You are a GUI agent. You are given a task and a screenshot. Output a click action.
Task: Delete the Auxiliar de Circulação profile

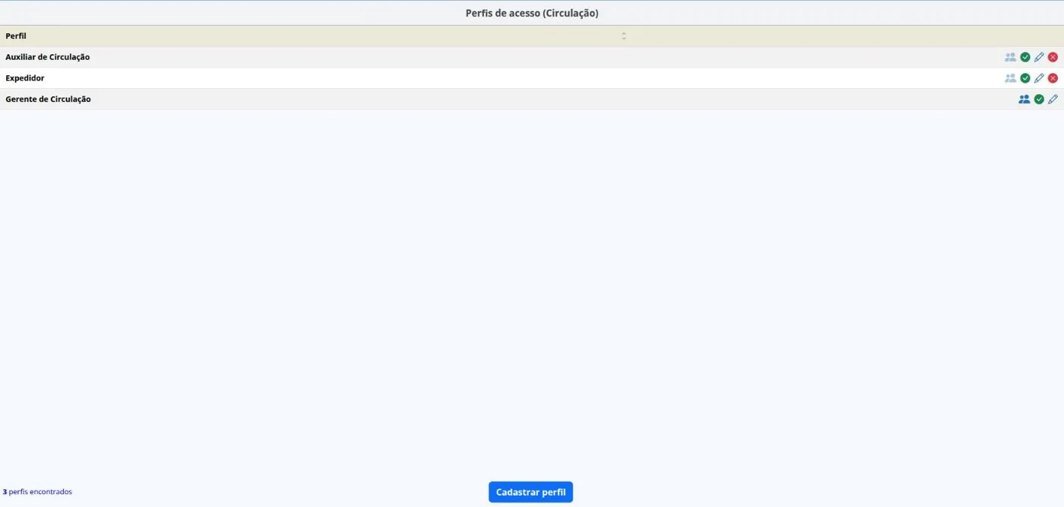pos(1053,57)
